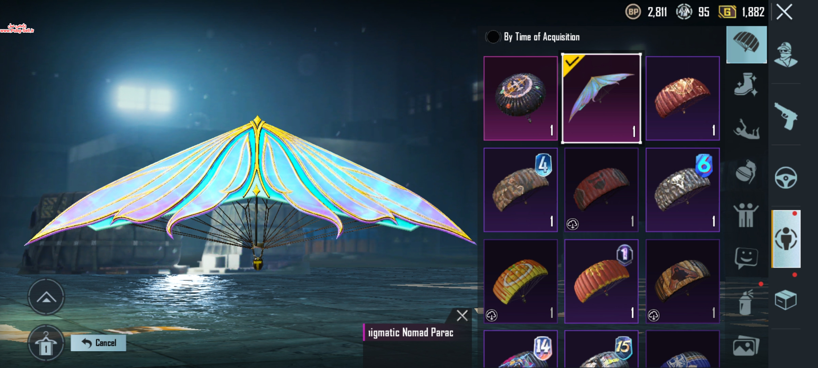Screen dimensions: 818x368
Task: Collapse the up-chevron circle button
Action: pyautogui.click(x=46, y=297)
